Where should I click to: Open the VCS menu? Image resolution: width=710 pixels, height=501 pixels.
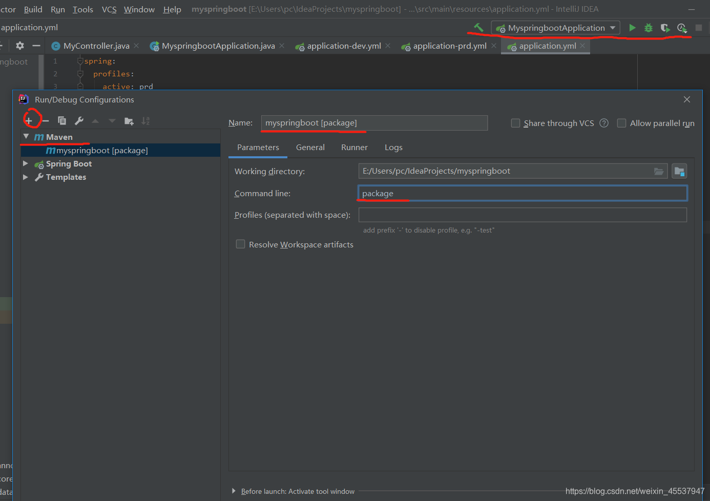(109, 9)
